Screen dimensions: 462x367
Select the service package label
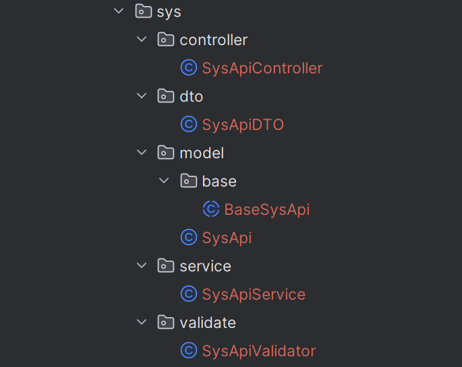click(x=205, y=266)
